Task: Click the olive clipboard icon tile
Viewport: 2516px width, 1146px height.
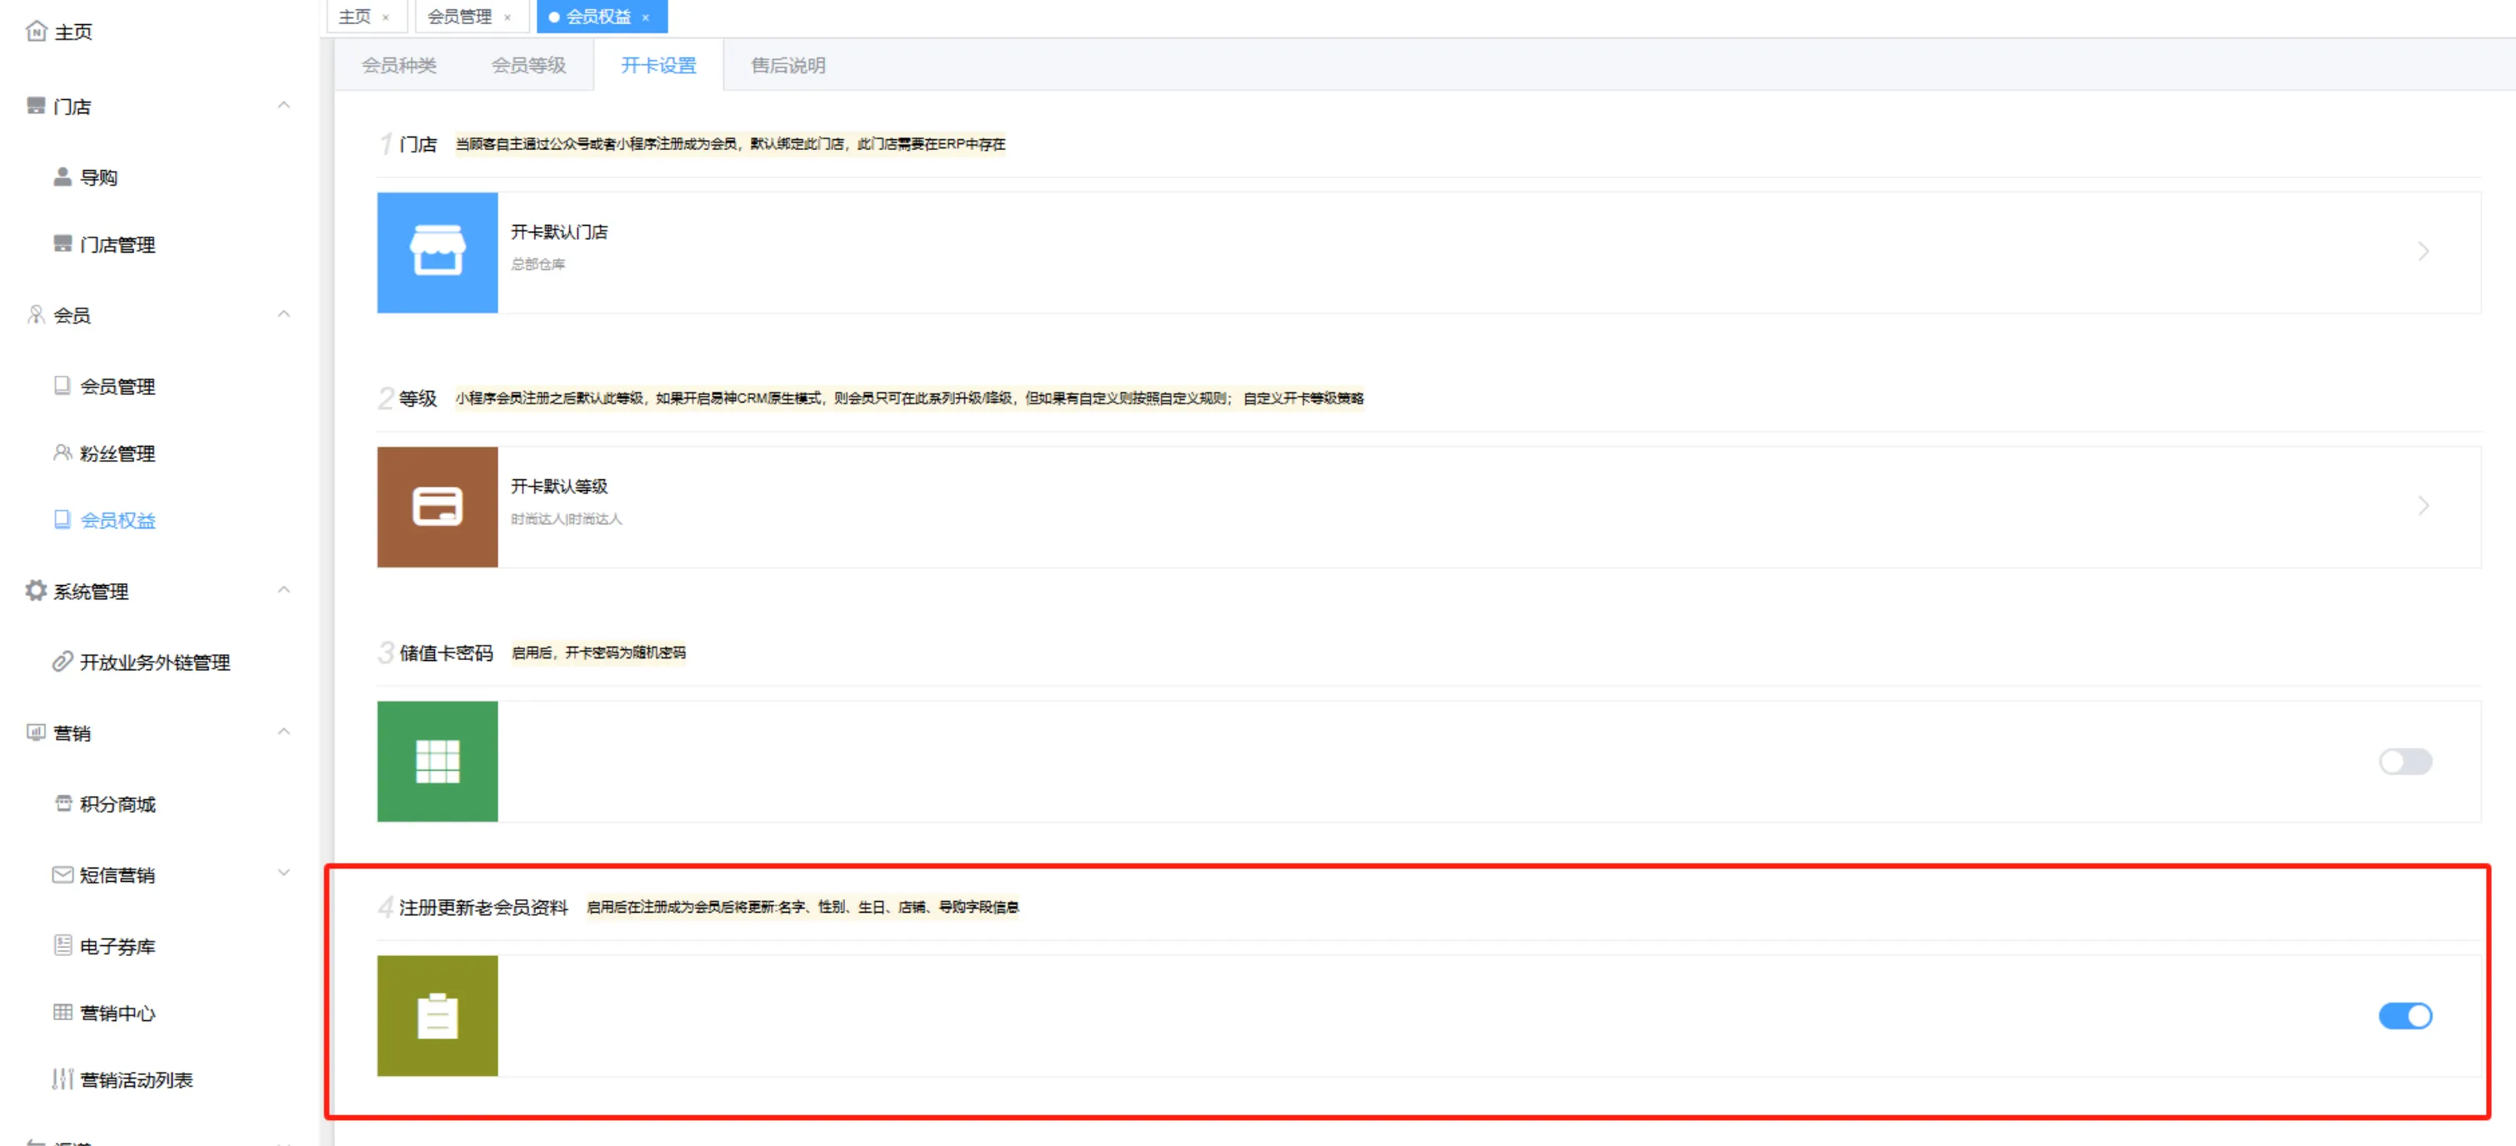Action: [437, 1015]
